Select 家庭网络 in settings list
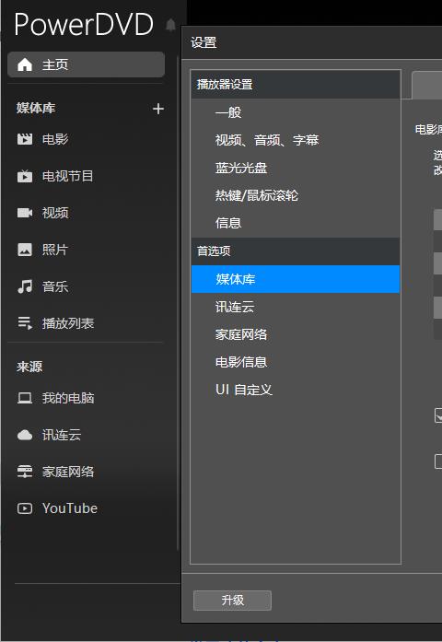Image resolution: width=442 pixels, height=642 pixels. 296,334
